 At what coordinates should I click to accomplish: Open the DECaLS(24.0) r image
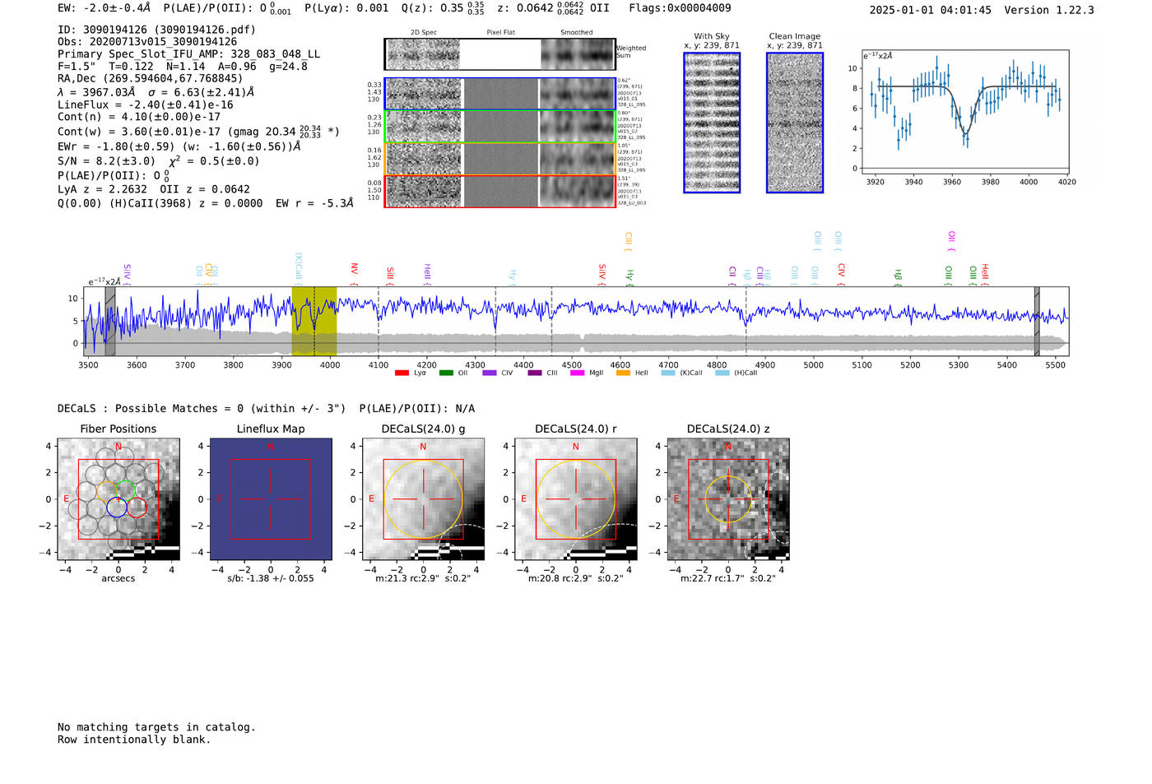coord(576,499)
